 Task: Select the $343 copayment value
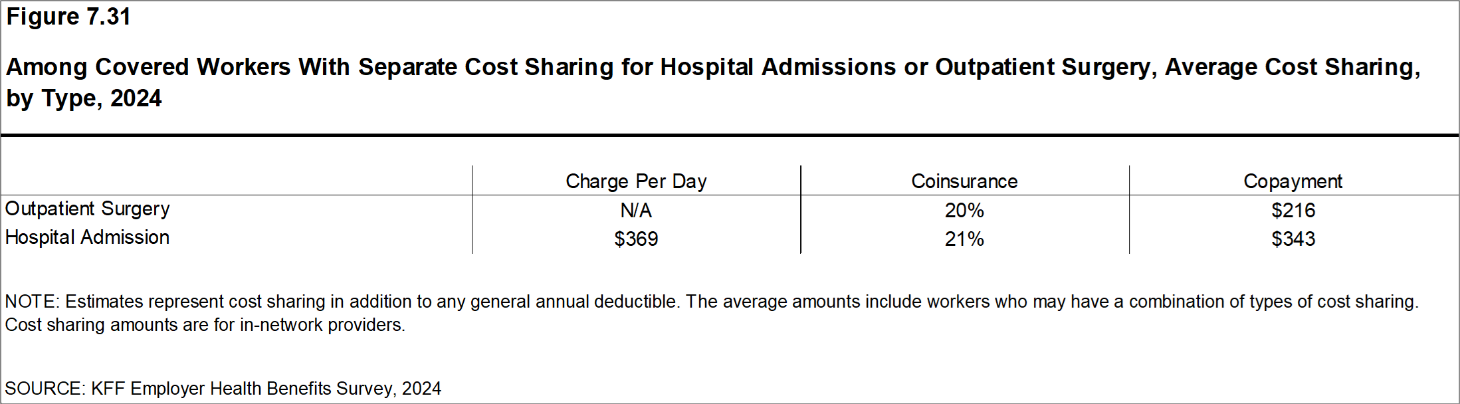[1293, 239]
